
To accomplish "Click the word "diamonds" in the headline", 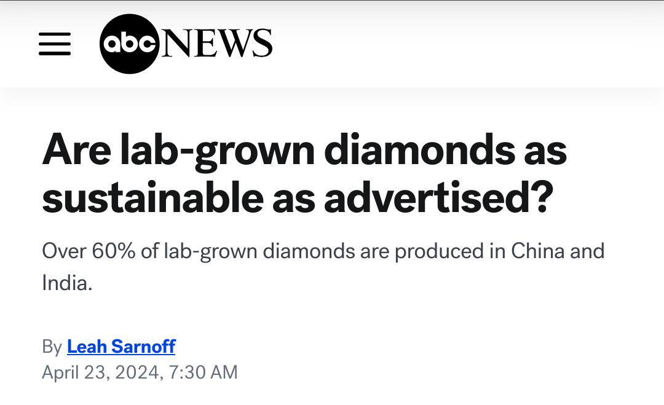I will [x=419, y=149].
